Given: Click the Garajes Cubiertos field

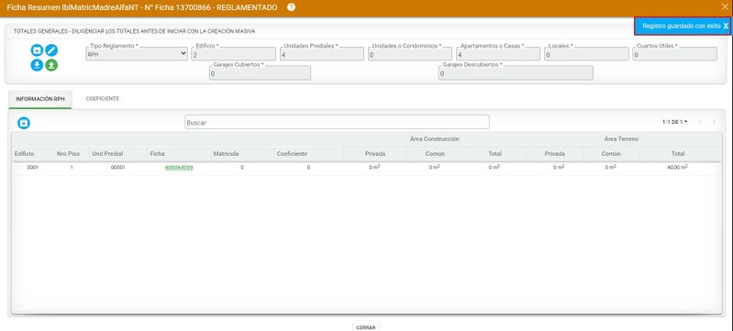Looking at the screenshot, I should (260, 73).
